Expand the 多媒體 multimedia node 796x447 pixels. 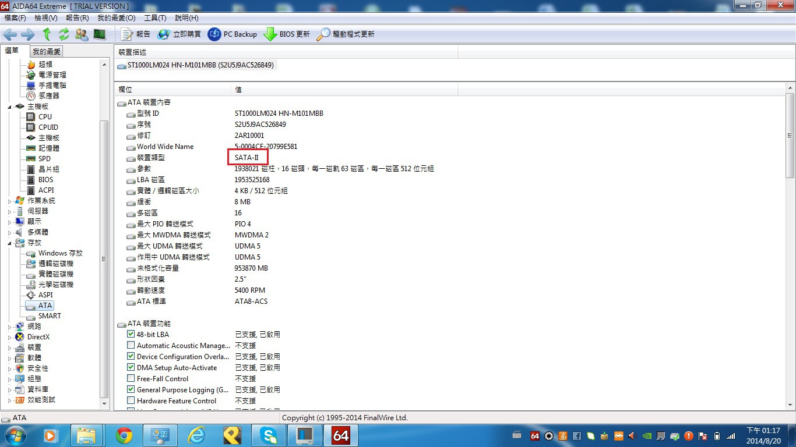(9, 232)
